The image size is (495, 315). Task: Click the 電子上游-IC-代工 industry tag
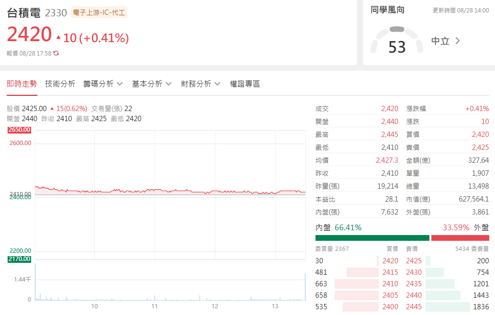99,12
